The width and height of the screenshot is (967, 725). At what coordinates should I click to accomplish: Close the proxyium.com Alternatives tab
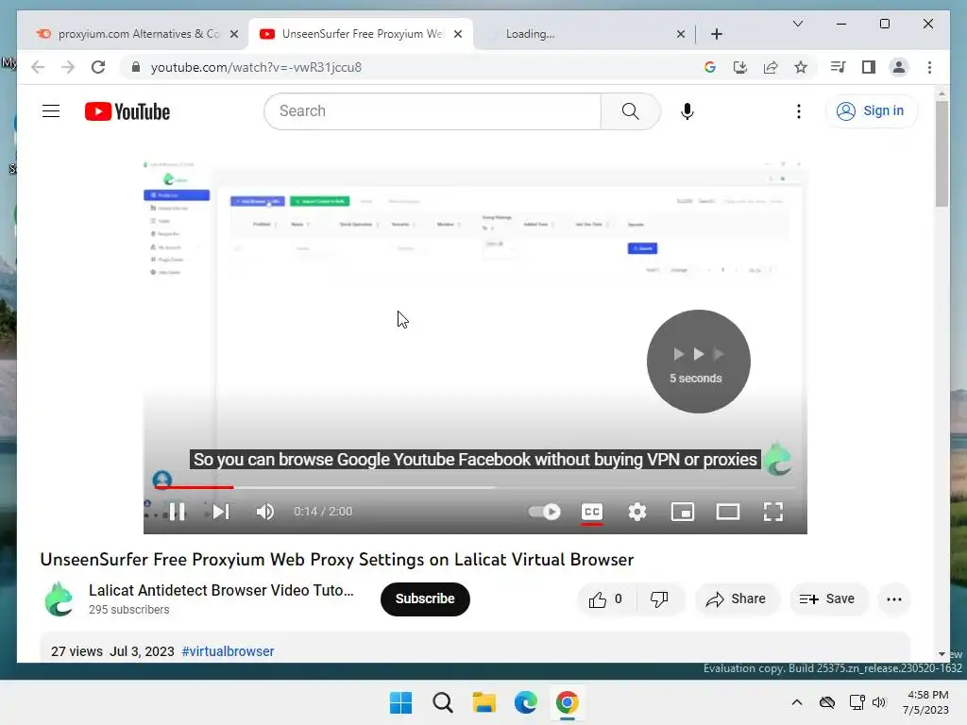click(234, 34)
